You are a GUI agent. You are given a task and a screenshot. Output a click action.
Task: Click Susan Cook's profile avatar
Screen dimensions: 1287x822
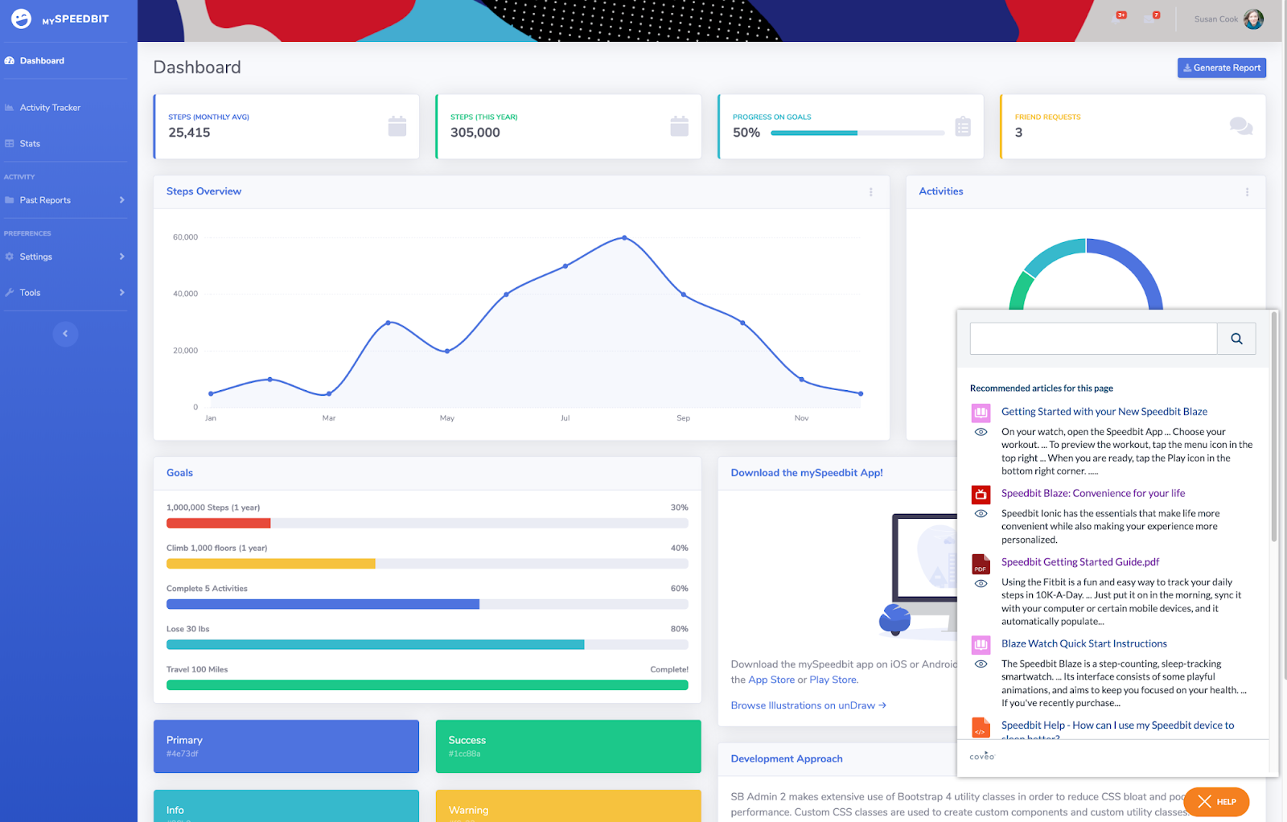pyautogui.click(x=1253, y=18)
